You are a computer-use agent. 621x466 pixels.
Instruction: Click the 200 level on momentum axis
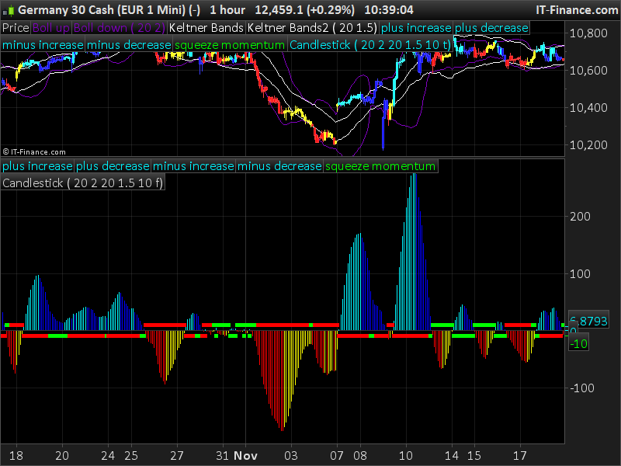tap(580, 217)
